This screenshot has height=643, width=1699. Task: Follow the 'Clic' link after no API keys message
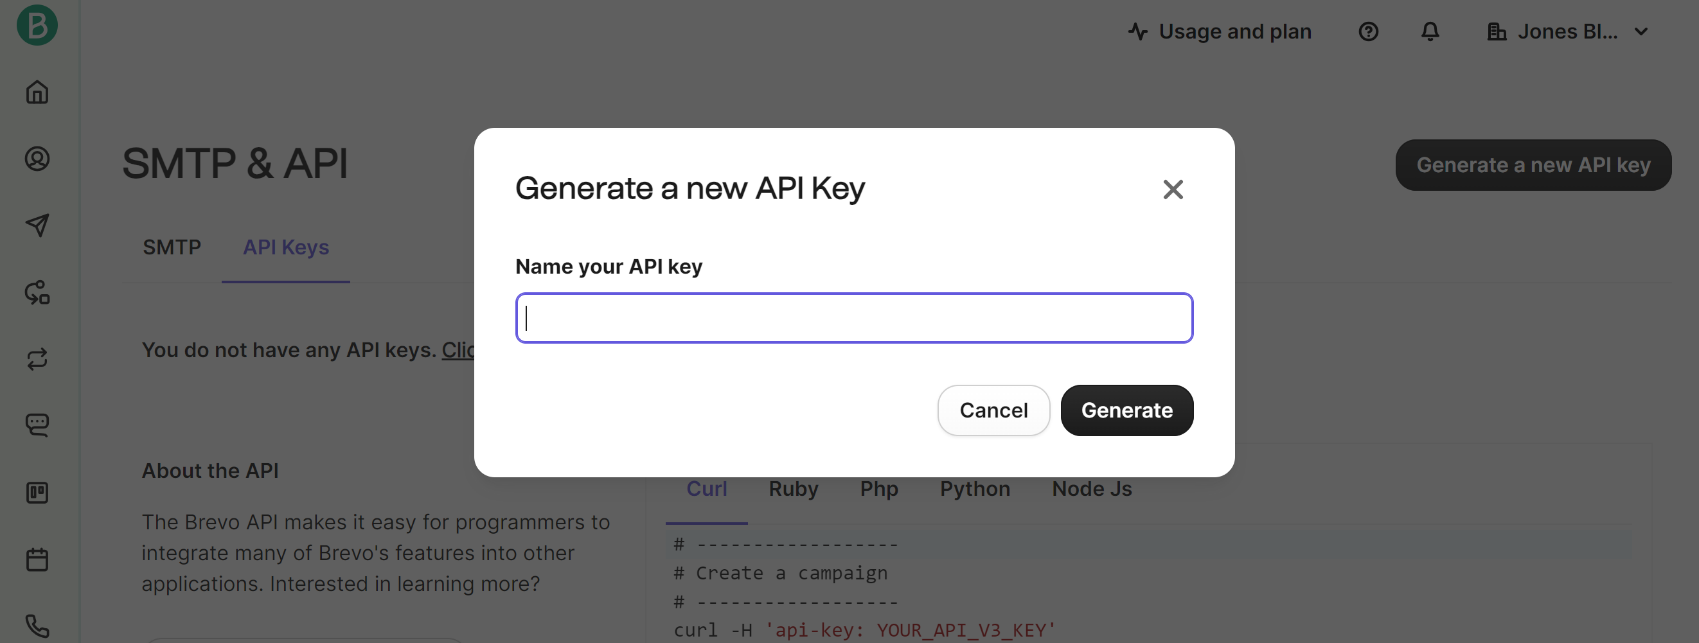pyautogui.click(x=458, y=350)
